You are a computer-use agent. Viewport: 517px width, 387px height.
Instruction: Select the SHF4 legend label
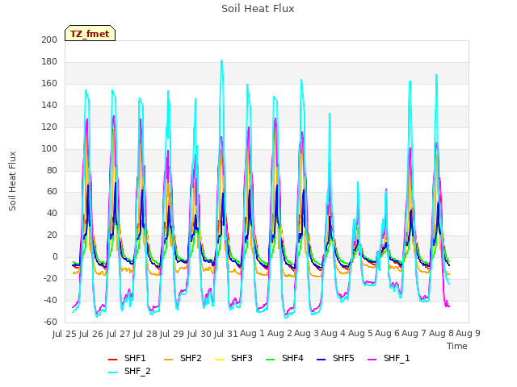coord(292,358)
